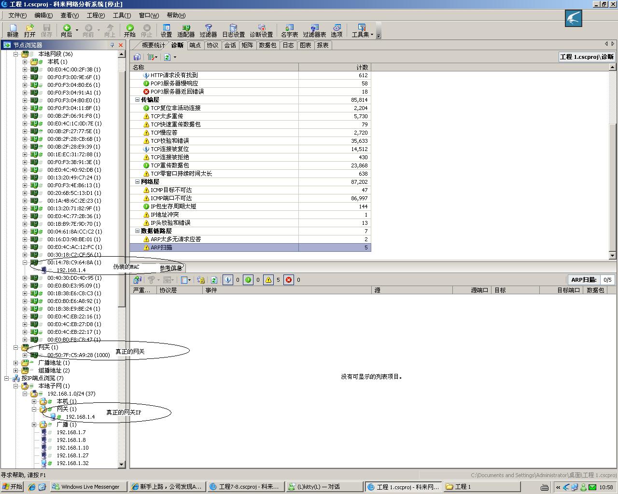Select the TCP校验和错误 diagnosis row
618x494 pixels.
(169, 141)
